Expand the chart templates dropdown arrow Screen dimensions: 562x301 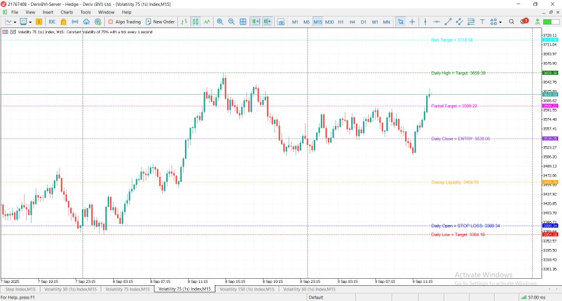30,22
